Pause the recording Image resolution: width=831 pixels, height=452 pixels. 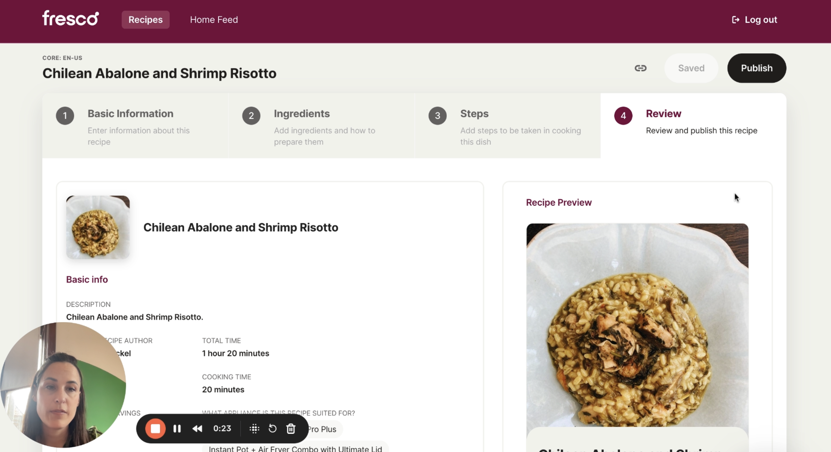pyautogui.click(x=177, y=428)
